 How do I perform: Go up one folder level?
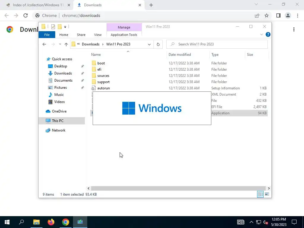tap(66, 44)
